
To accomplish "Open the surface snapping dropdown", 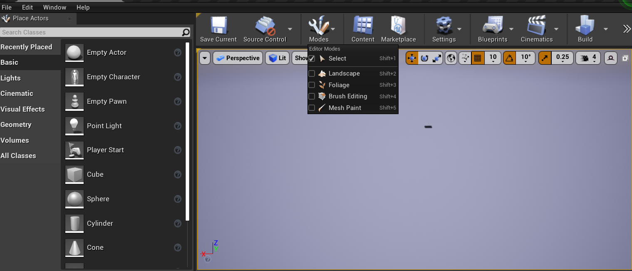I will pos(465,58).
